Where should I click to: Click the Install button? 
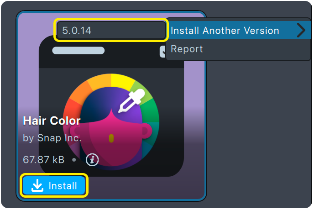pyautogui.click(x=54, y=185)
